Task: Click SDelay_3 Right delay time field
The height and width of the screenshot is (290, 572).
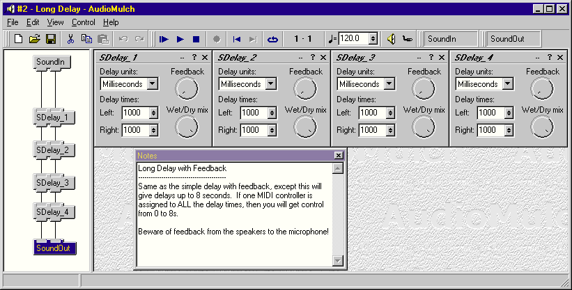Action: (x=372, y=130)
